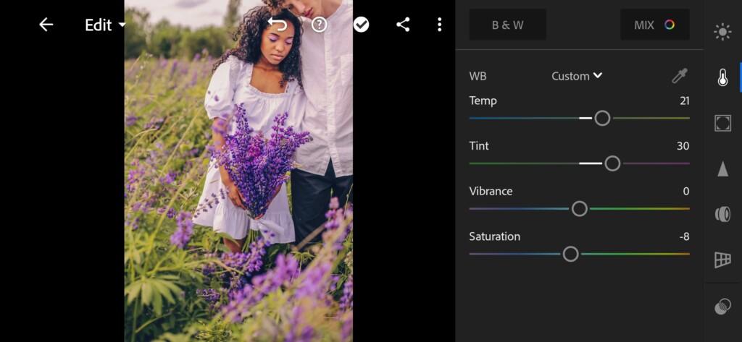Open the Geometry grid icon
Screen dimensions: 742x342
pyautogui.click(x=722, y=260)
